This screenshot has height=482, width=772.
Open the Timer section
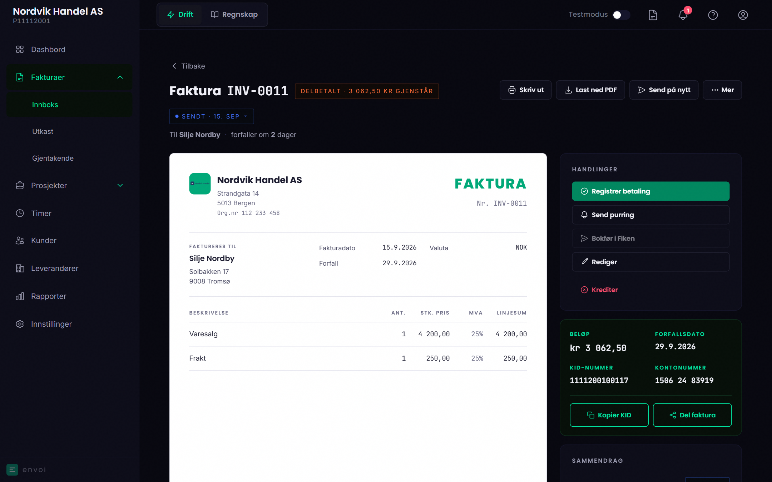tap(69, 213)
